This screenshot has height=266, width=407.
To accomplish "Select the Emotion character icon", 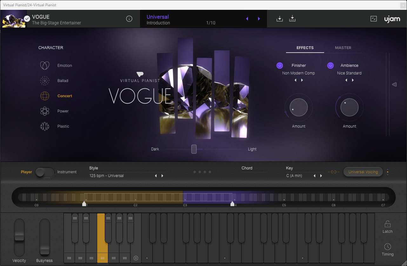I will [x=44, y=65].
